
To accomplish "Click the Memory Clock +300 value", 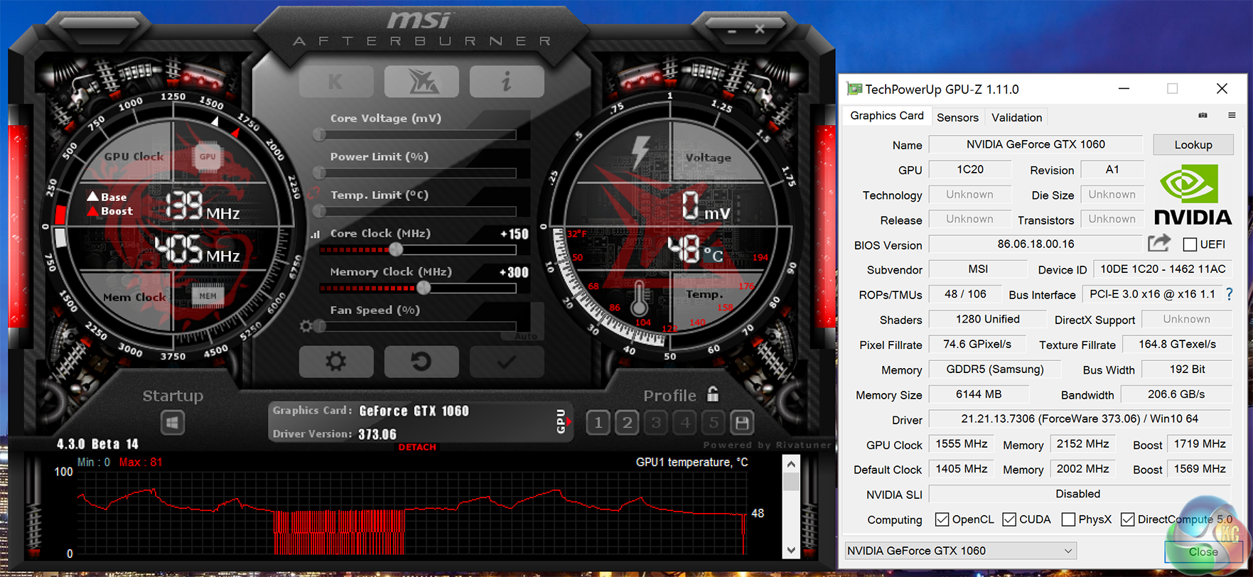I will pyautogui.click(x=514, y=272).
